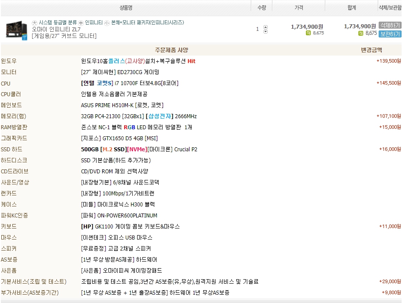The image size is (402, 303).
Task: Open the product thumbnail image
Action: click(17, 30)
